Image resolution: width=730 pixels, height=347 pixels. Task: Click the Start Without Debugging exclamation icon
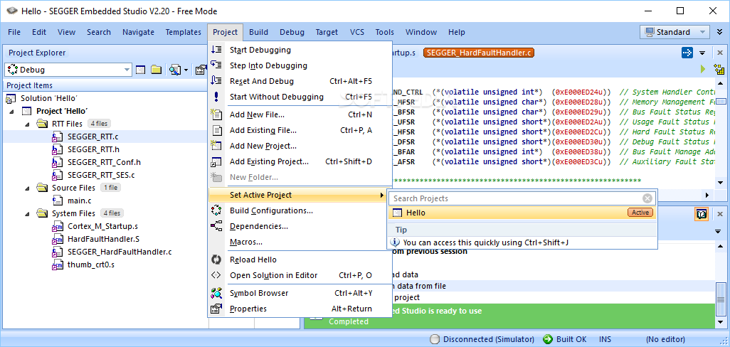coord(216,97)
